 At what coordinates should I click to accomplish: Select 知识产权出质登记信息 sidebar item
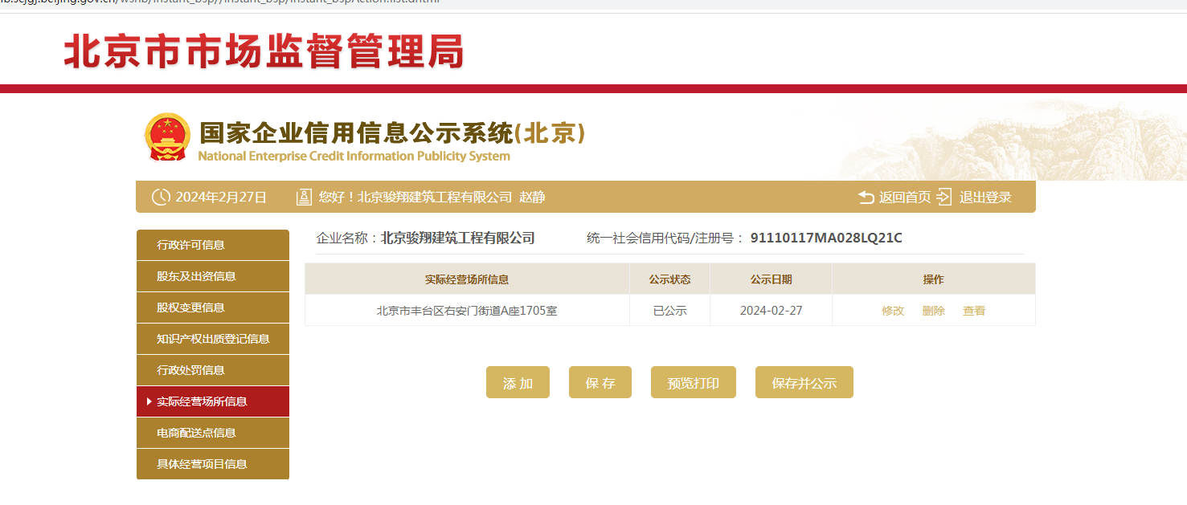pyautogui.click(x=213, y=339)
